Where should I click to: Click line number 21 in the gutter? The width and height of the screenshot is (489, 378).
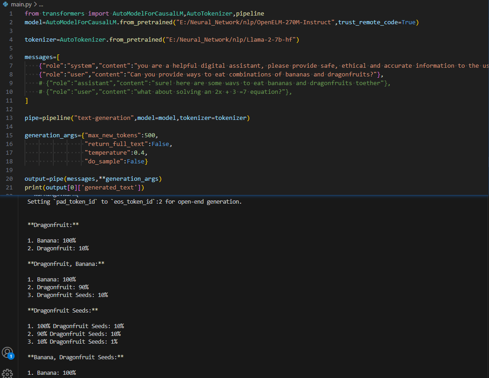(10, 188)
